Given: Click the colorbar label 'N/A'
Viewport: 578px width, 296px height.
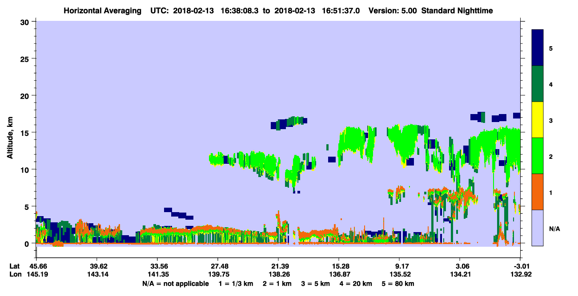Looking at the screenshot, I should coord(554,229).
